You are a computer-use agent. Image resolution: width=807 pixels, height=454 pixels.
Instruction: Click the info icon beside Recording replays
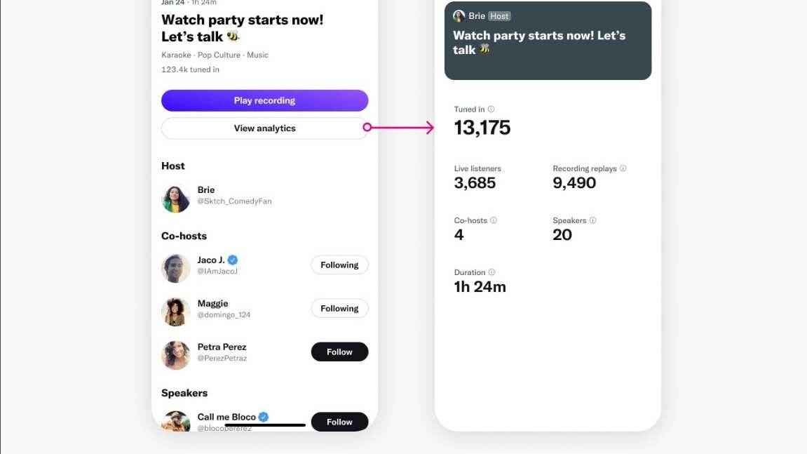coord(623,168)
